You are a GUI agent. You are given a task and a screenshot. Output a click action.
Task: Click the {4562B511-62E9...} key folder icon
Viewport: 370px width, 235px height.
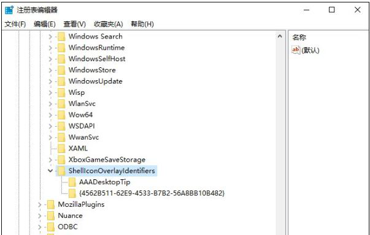[72, 193]
